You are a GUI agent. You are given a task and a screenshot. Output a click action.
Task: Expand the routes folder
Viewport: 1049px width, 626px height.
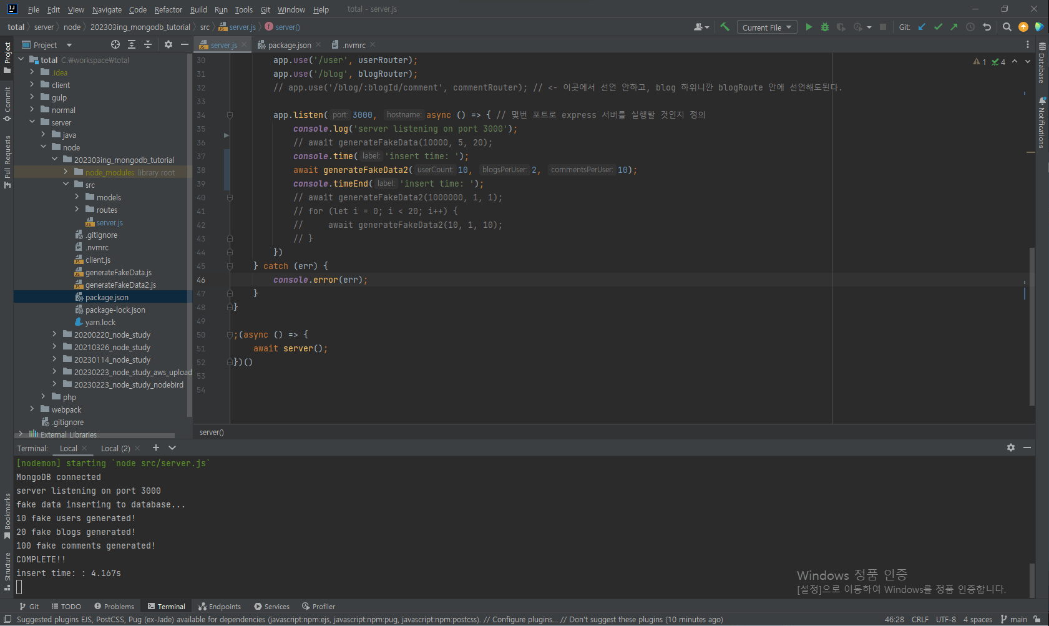tap(77, 210)
